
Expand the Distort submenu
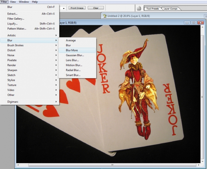[x=30, y=50]
